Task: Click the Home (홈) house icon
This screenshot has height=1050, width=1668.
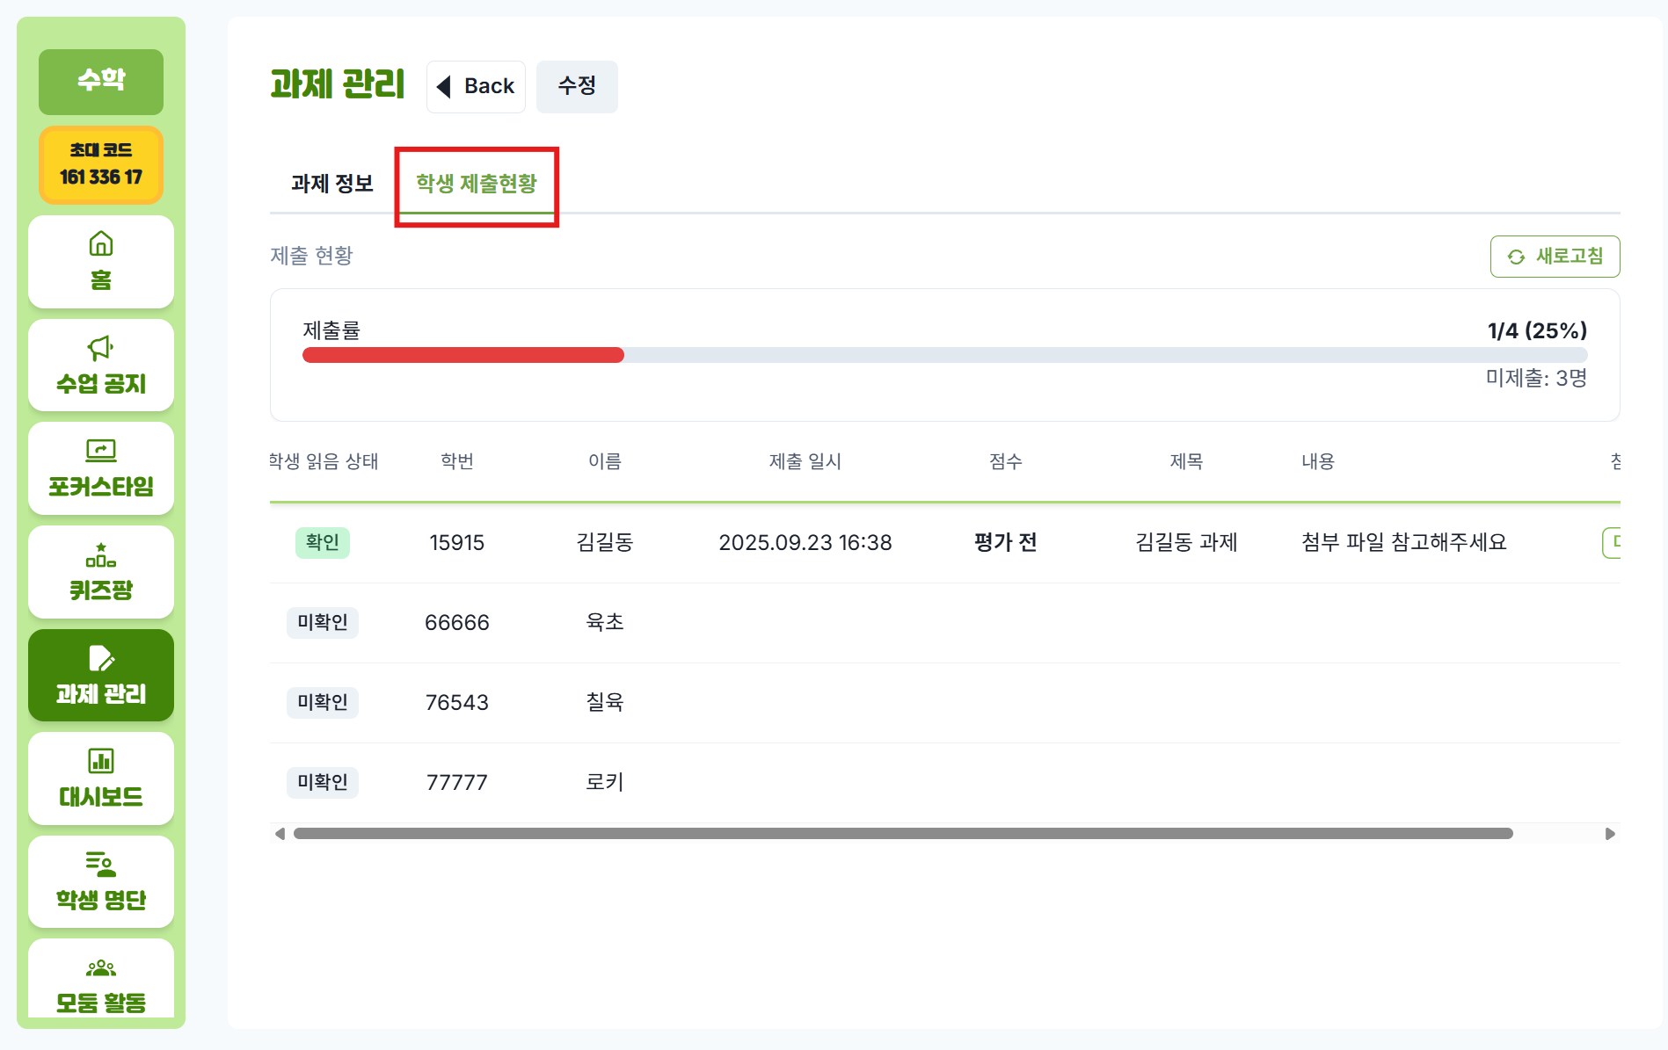Action: pos(101,243)
